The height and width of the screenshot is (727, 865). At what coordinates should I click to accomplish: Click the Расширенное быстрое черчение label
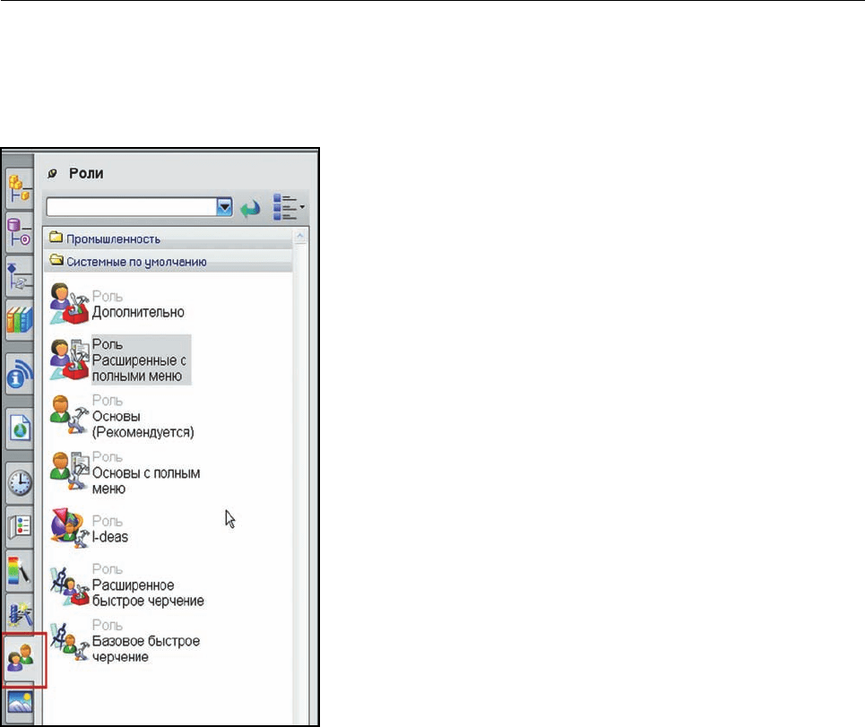pos(148,593)
